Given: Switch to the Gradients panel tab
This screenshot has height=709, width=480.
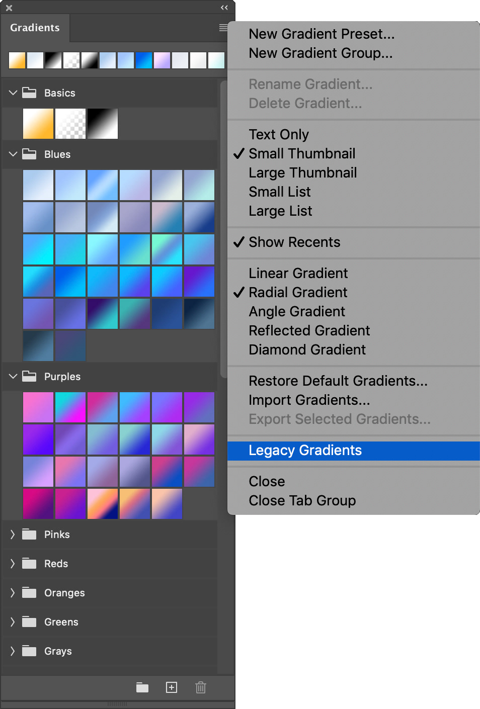Looking at the screenshot, I should [x=35, y=28].
